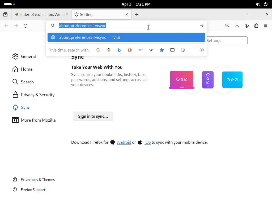Search history via clock icon
Viewport: 272px width, 204px height.
183,50
